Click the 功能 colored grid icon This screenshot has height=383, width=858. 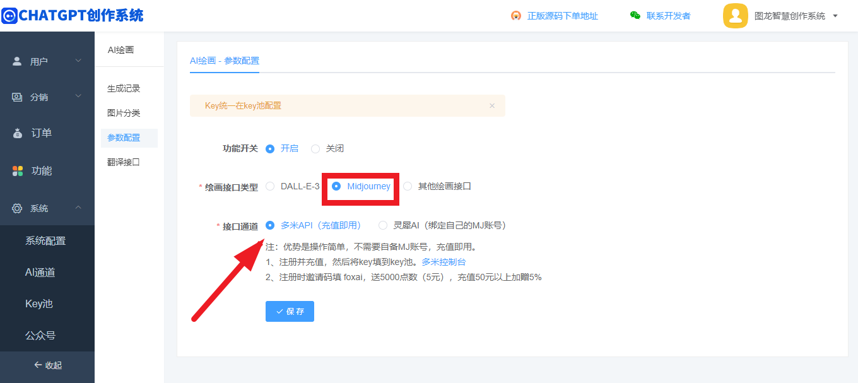[18, 171]
